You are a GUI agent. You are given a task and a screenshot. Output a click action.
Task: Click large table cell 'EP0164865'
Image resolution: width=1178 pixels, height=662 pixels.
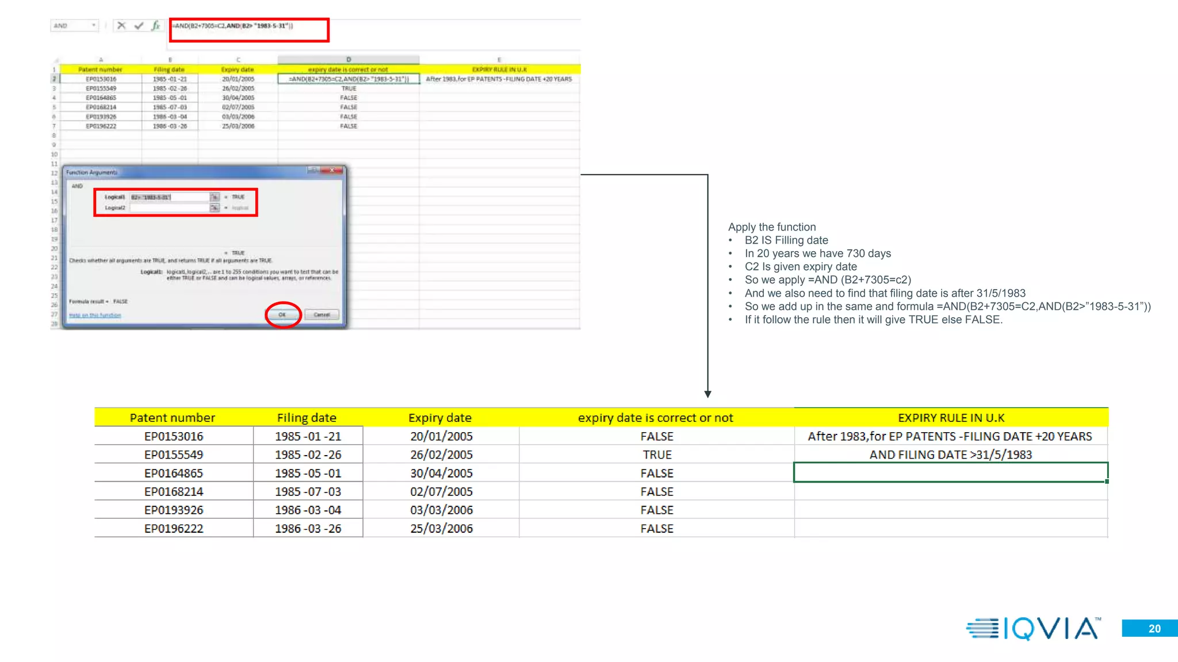pos(174,473)
